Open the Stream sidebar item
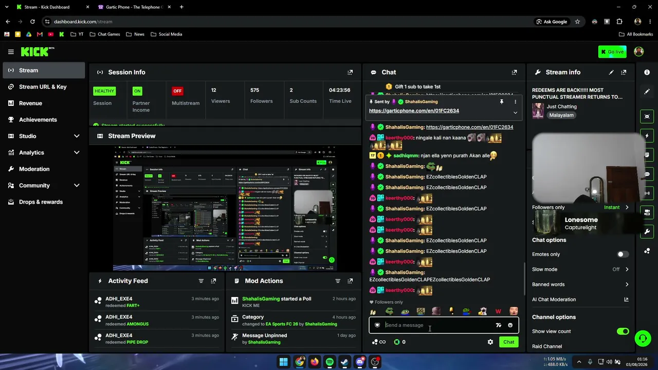 click(x=44, y=70)
